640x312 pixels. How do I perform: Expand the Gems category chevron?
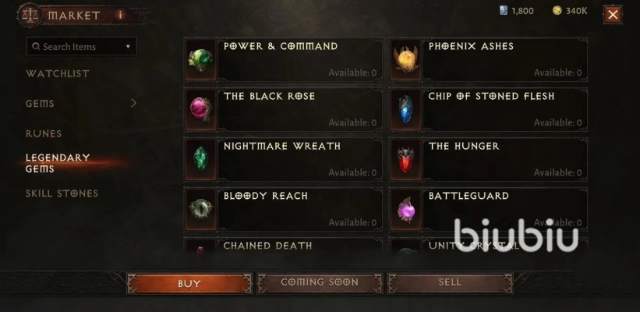click(x=133, y=103)
